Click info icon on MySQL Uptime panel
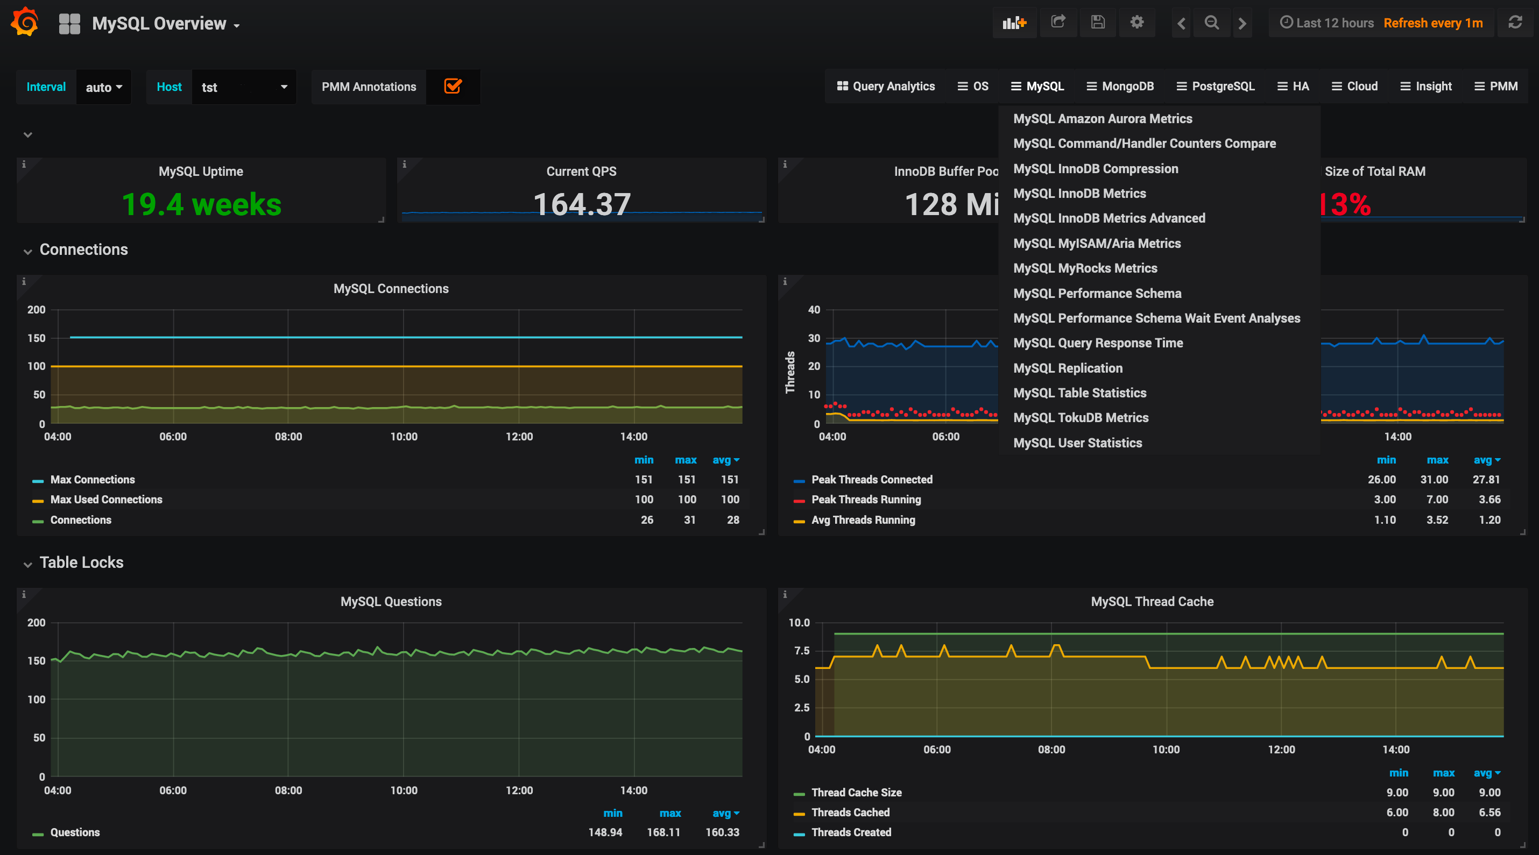The height and width of the screenshot is (855, 1539). click(x=24, y=164)
